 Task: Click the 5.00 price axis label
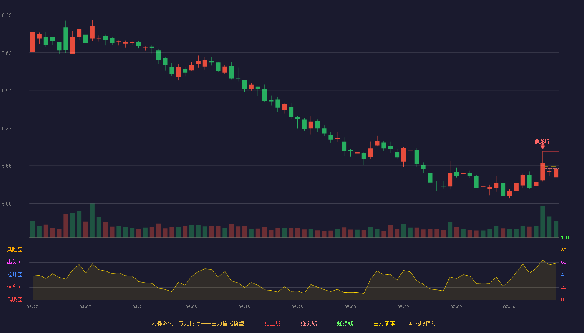point(7,204)
